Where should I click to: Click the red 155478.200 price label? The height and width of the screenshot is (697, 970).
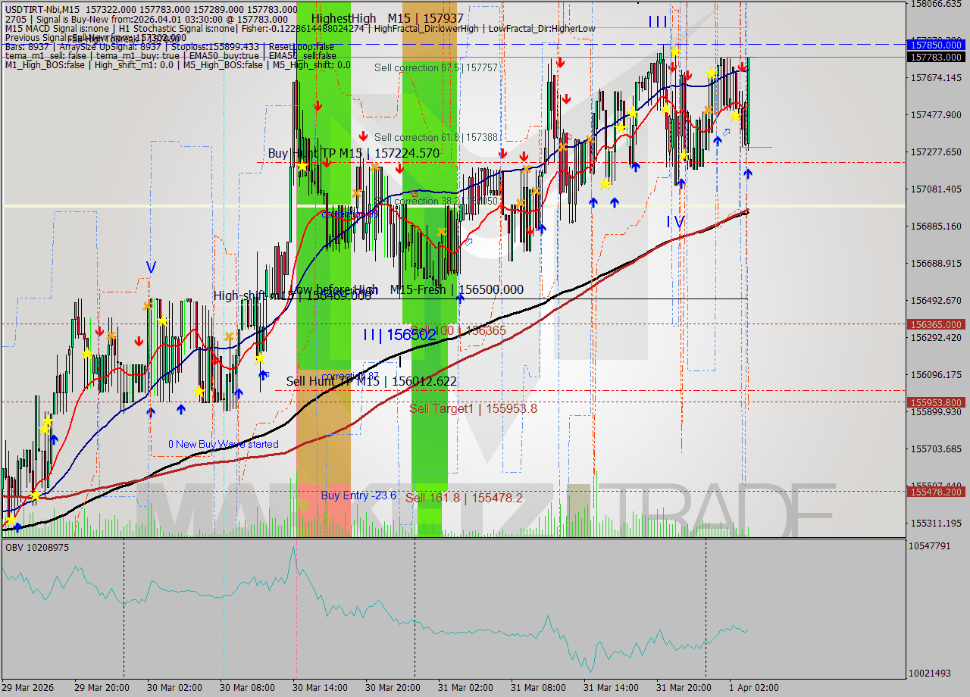934,492
